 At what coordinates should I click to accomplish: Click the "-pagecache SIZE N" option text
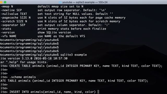pyautogui.click(x=16, y=17)
